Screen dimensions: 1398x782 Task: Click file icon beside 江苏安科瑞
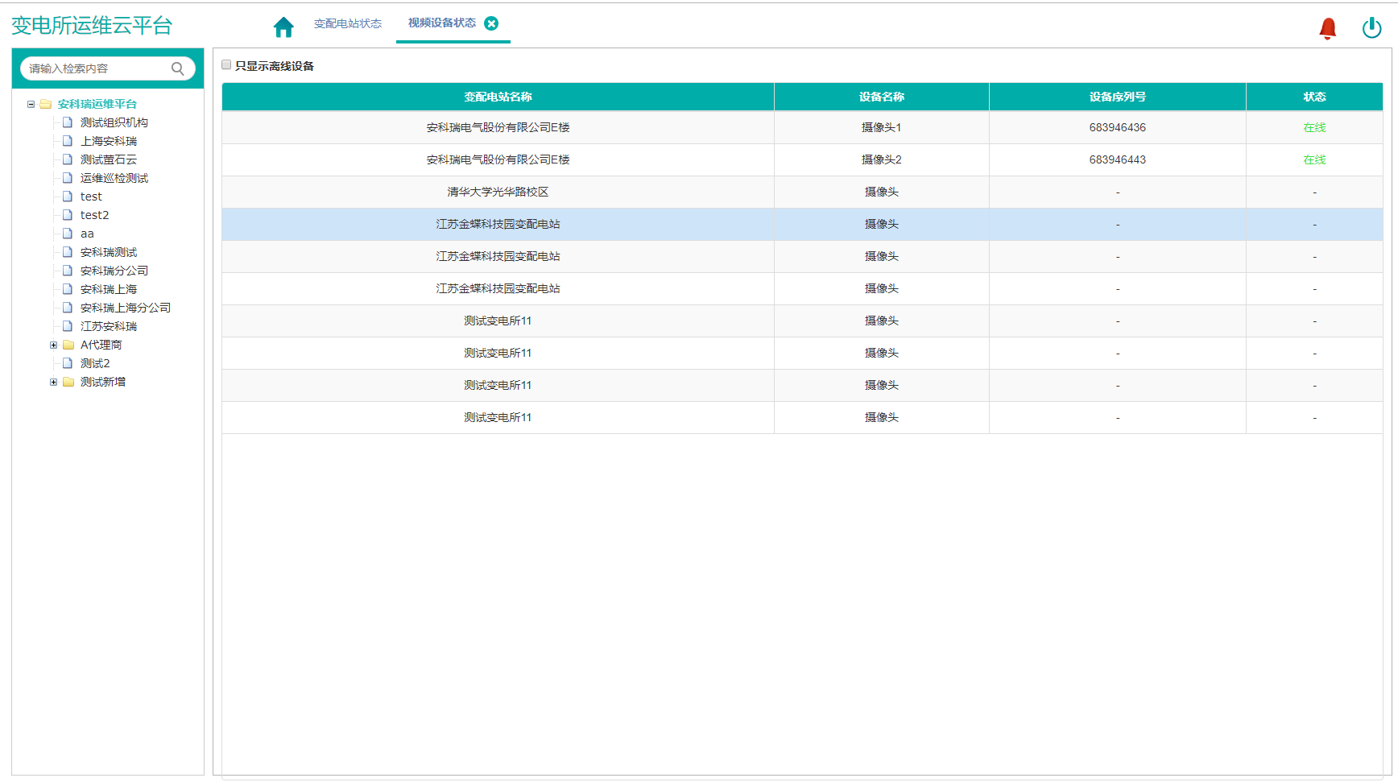tap(68, 326)
